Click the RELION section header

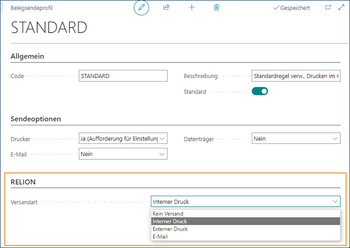click(23, 182)
